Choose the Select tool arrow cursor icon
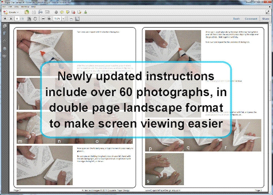This screenshot has width=273, height=195. pos(29,19)
